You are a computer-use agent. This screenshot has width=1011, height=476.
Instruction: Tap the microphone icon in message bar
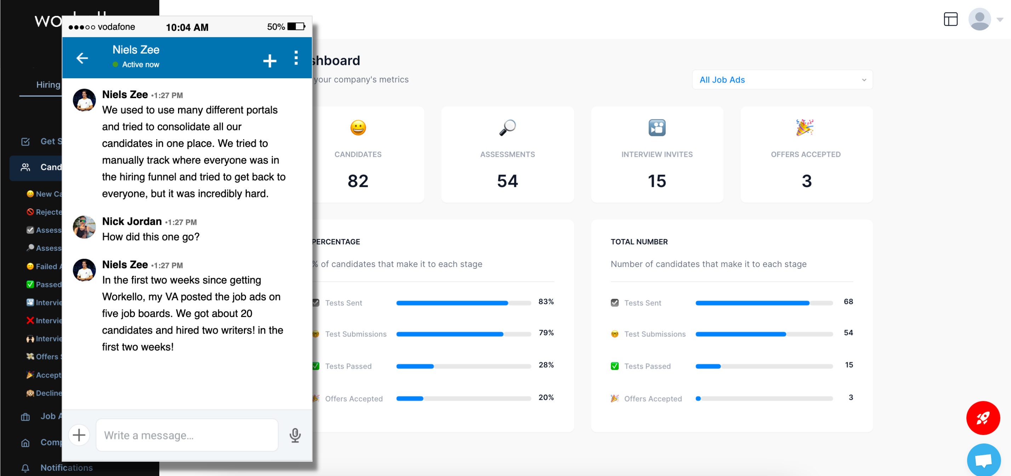(295, 435)
